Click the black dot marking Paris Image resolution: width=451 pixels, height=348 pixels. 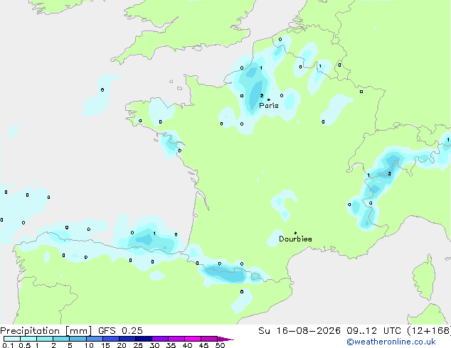(x=269, y=99)
